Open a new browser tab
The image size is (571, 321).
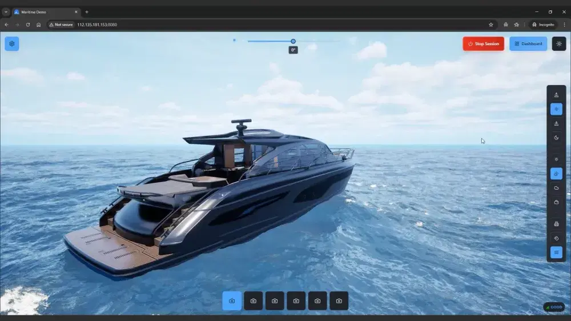[87, 12]
